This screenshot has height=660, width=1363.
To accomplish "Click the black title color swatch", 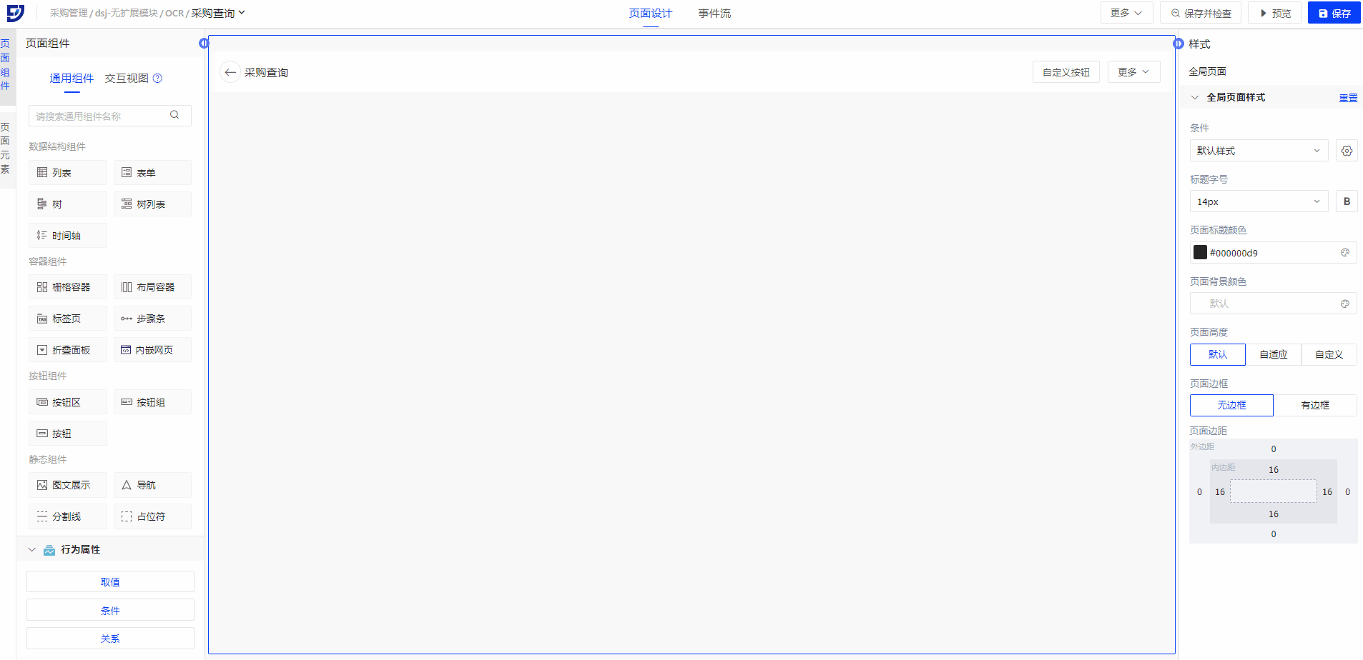I will click(x=1200, y=253).
